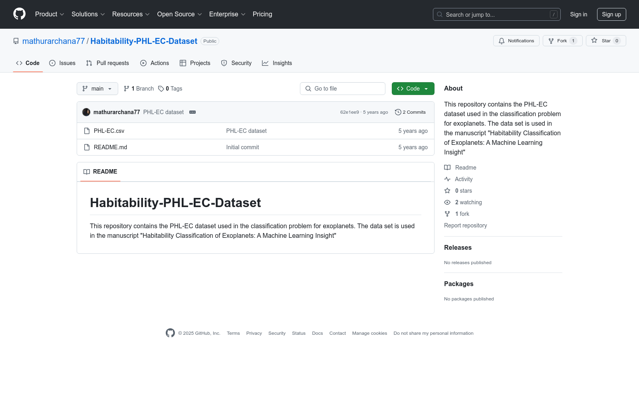
Task: Open the README.md file
Action: pyautogui.click(x=110, y=147)
